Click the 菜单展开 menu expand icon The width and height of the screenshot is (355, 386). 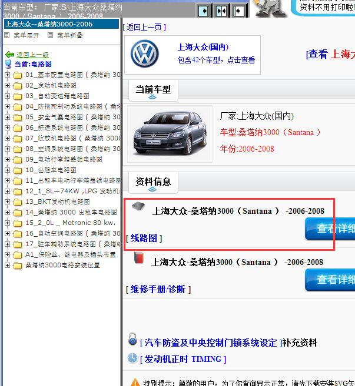[x=7, y=35]
